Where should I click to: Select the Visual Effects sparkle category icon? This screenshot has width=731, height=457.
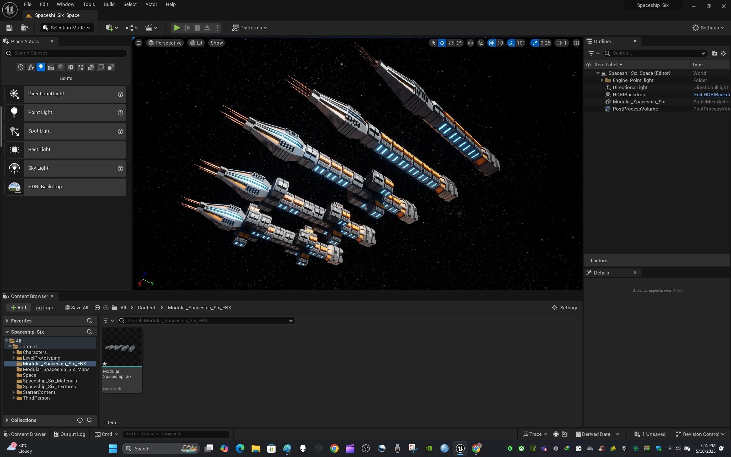pyautogui.click(x=81, y=67)
